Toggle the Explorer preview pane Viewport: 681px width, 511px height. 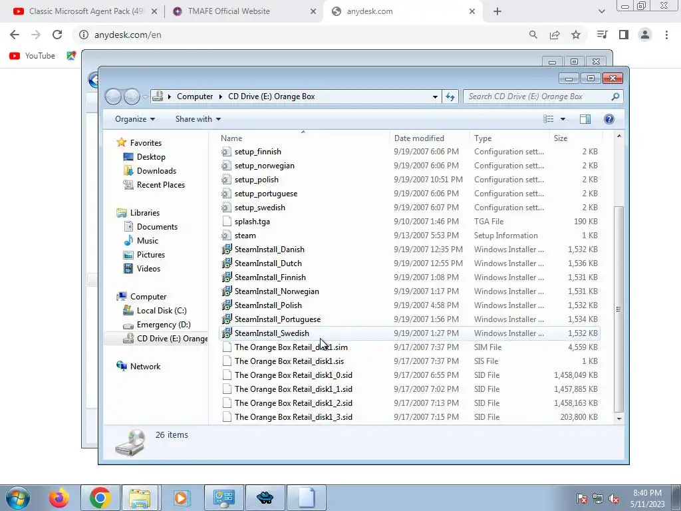coord(585,119)
